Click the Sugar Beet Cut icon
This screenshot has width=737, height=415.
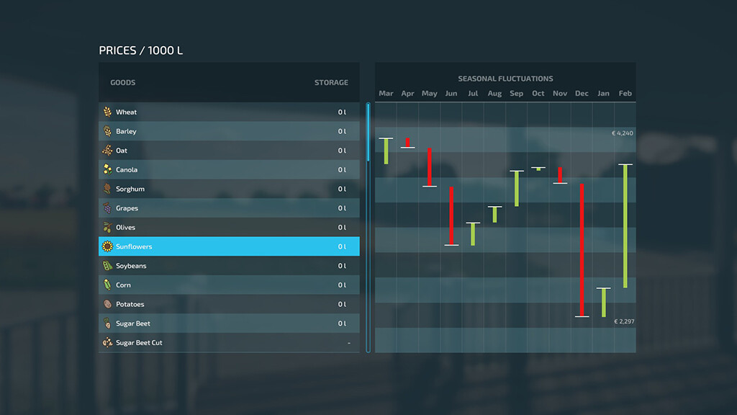[107, 343]
